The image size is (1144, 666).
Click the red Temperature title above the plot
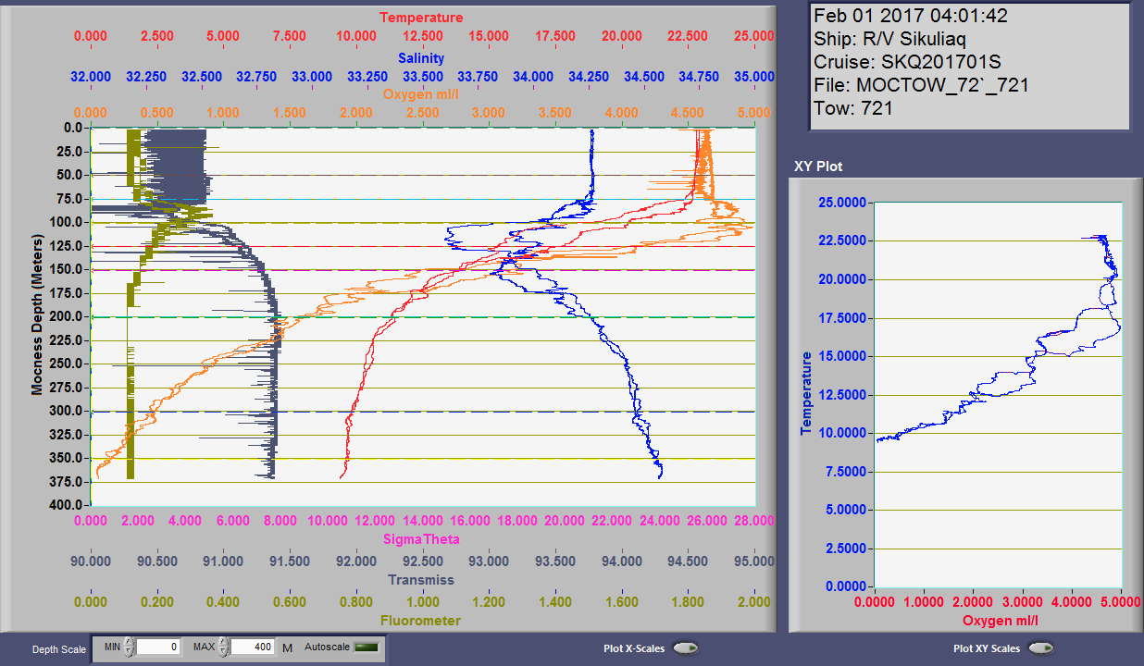coord(421,18)
